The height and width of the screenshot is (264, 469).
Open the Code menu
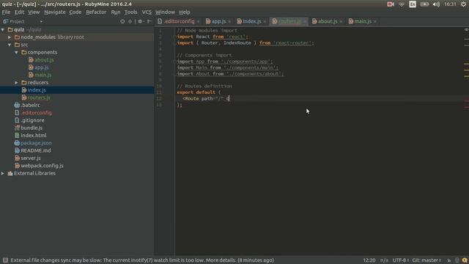coord(75,12)
